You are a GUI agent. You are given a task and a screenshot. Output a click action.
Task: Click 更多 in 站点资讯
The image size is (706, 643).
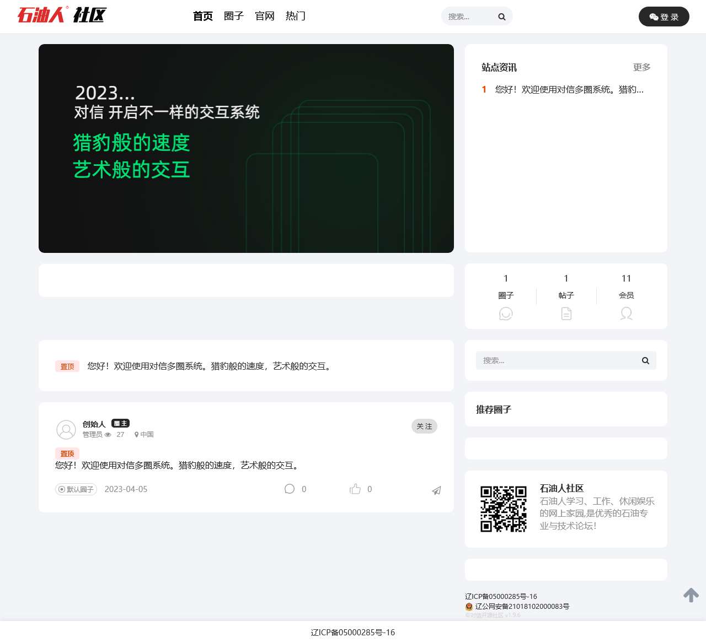[641, 67]
